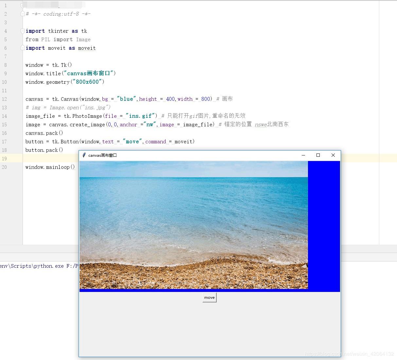Viewport: 397px width, 360px height.
Task: Place cursor on the window.mainloop() call
Action: coord(50,167)
